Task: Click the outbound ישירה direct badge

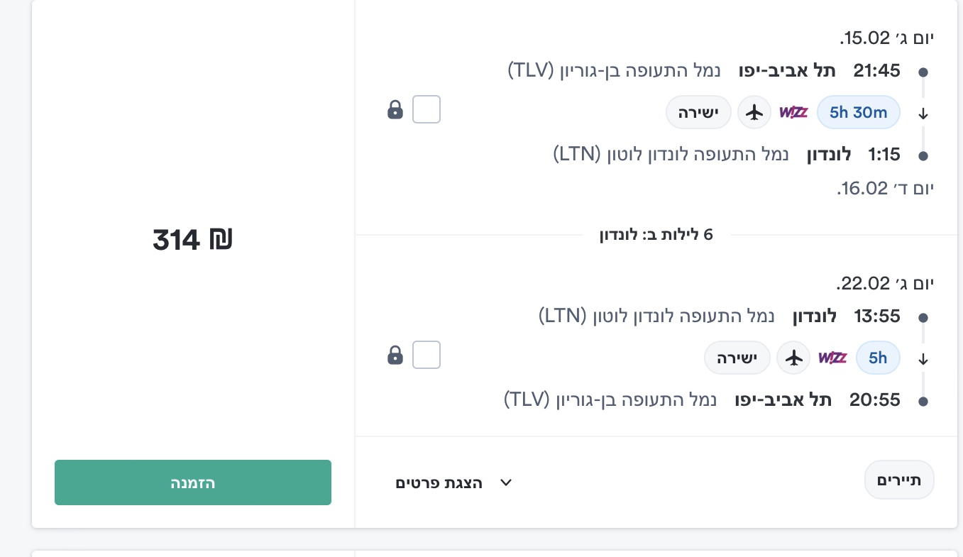Action: pos(698,112)
